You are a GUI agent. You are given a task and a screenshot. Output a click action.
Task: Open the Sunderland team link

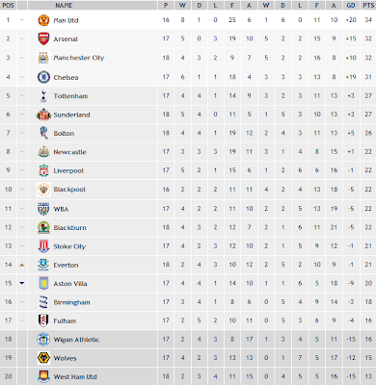coord(71,115)
